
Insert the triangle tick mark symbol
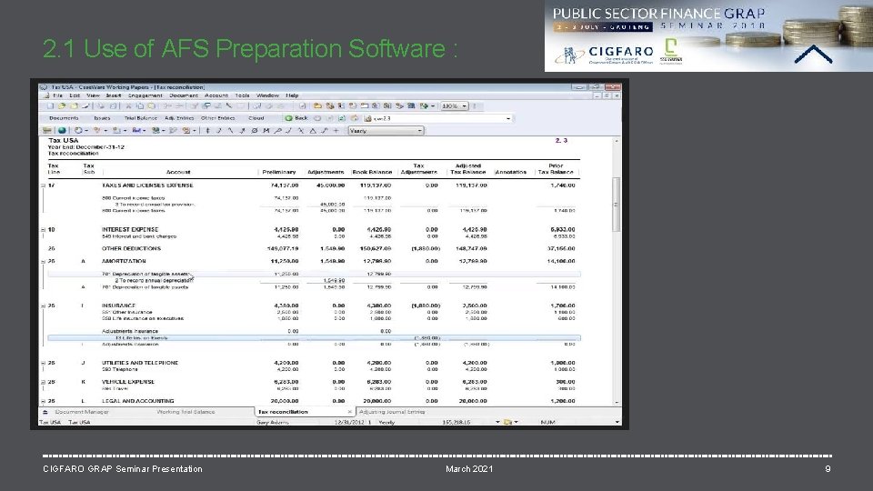313,130
